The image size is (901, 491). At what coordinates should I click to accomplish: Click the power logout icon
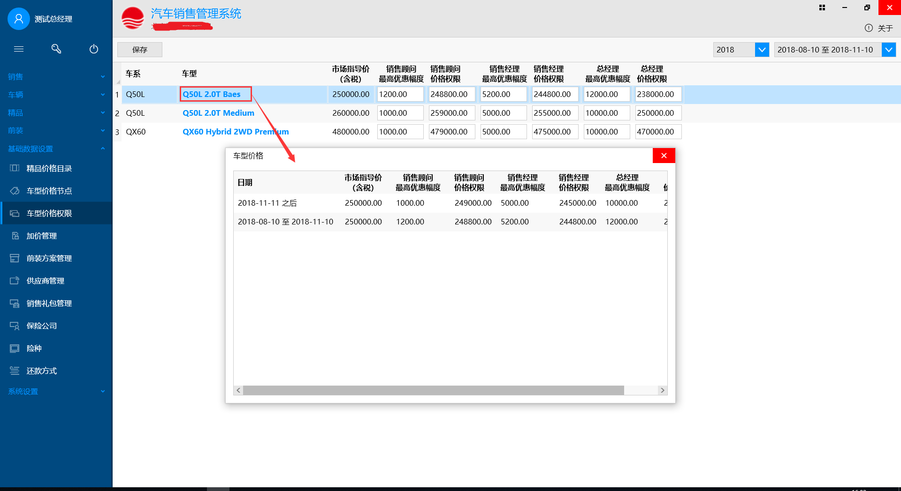[94, 49]
